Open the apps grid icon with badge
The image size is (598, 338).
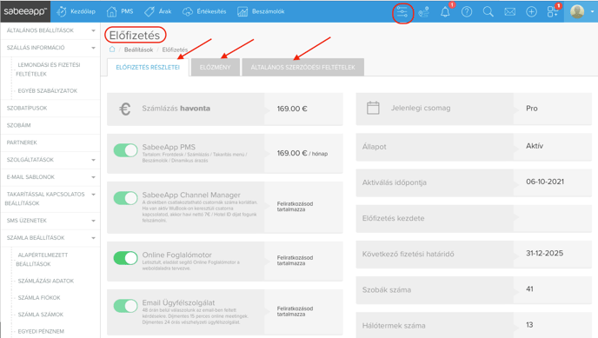(x=553, y=12)
